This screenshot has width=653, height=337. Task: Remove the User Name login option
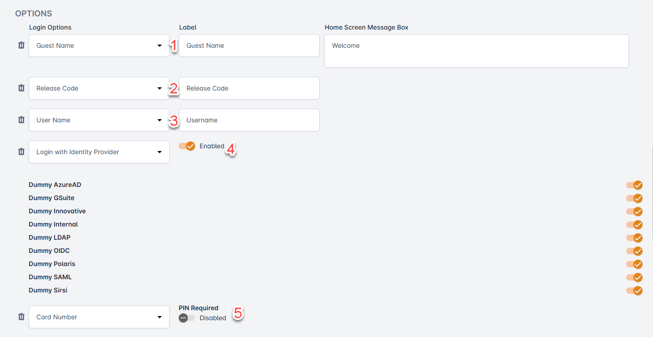(21, 120)
